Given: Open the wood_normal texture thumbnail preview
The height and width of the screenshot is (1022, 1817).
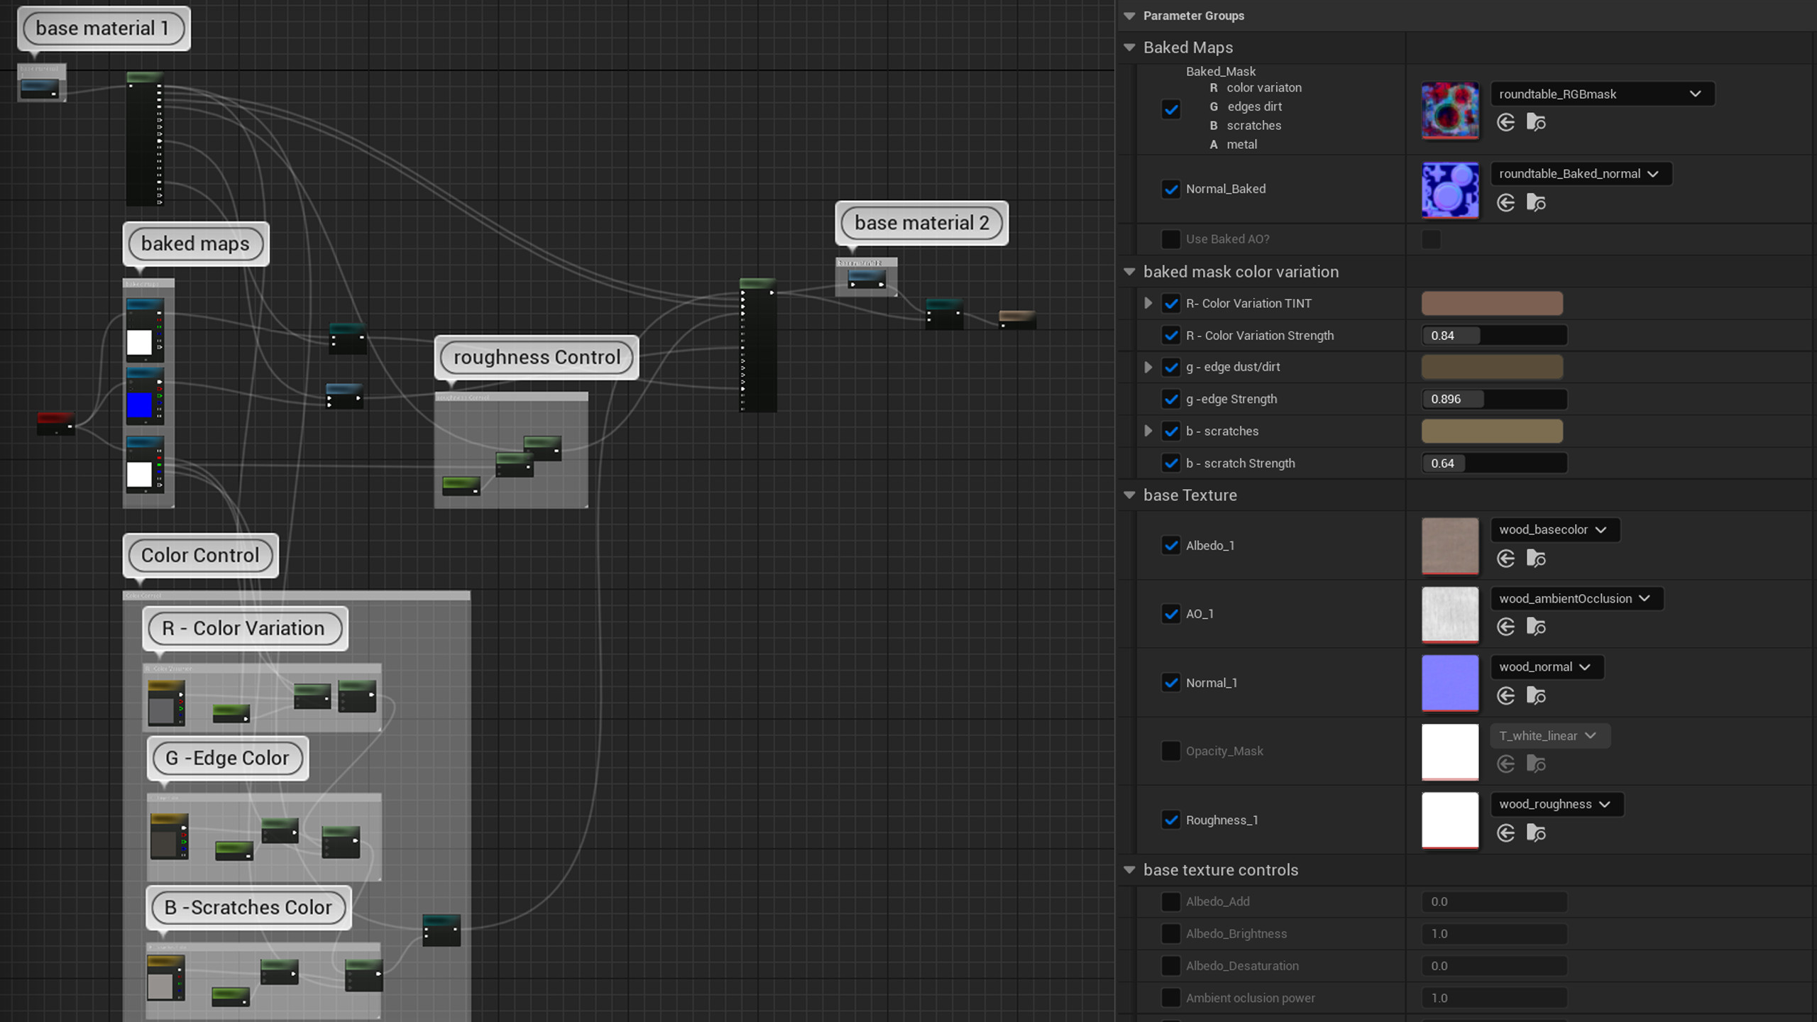Looking at the screenshot, I should 1450,683.
